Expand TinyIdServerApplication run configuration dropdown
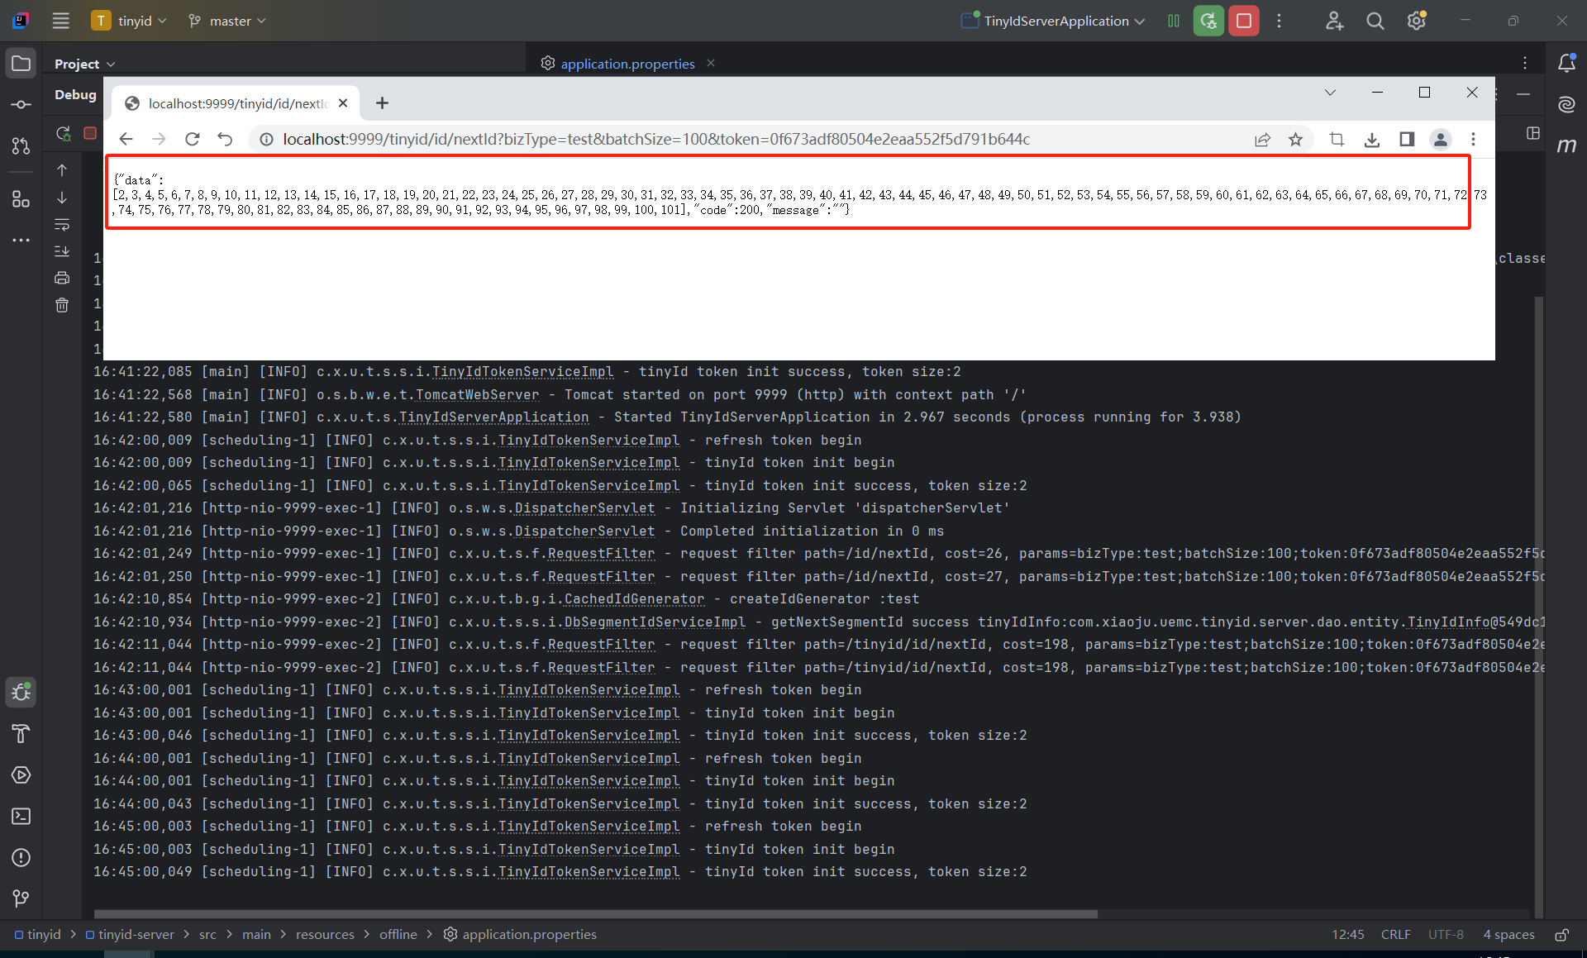The width and height of the screenshot is (1587, 958). coord(1056,21)
